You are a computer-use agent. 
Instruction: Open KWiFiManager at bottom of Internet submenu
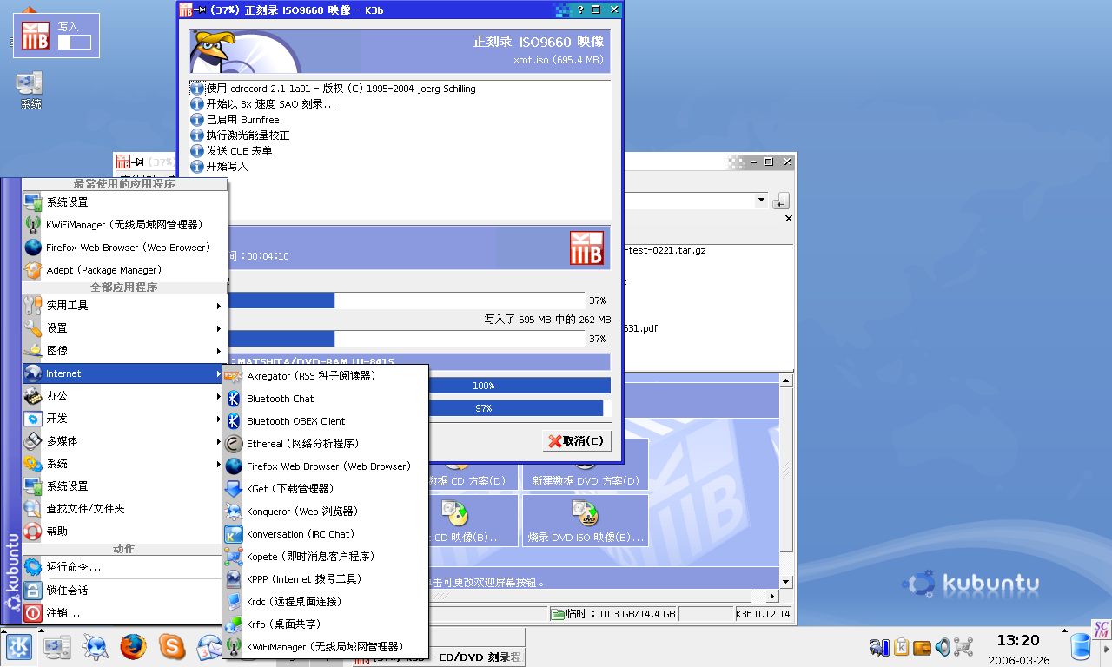point(326,647)
